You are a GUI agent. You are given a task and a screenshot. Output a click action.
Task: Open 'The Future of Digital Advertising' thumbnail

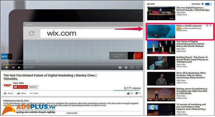click(161, 47)
